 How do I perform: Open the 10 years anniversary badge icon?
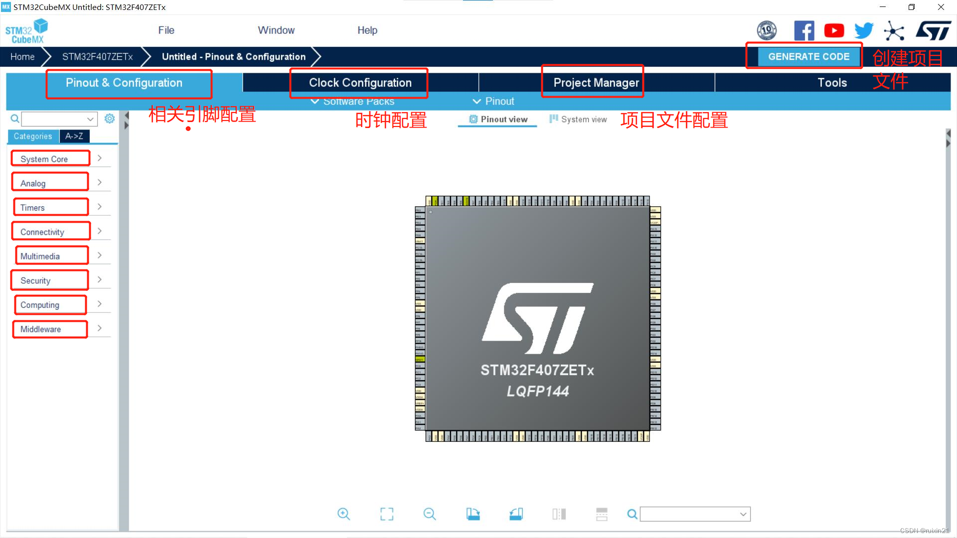[767, 30]
